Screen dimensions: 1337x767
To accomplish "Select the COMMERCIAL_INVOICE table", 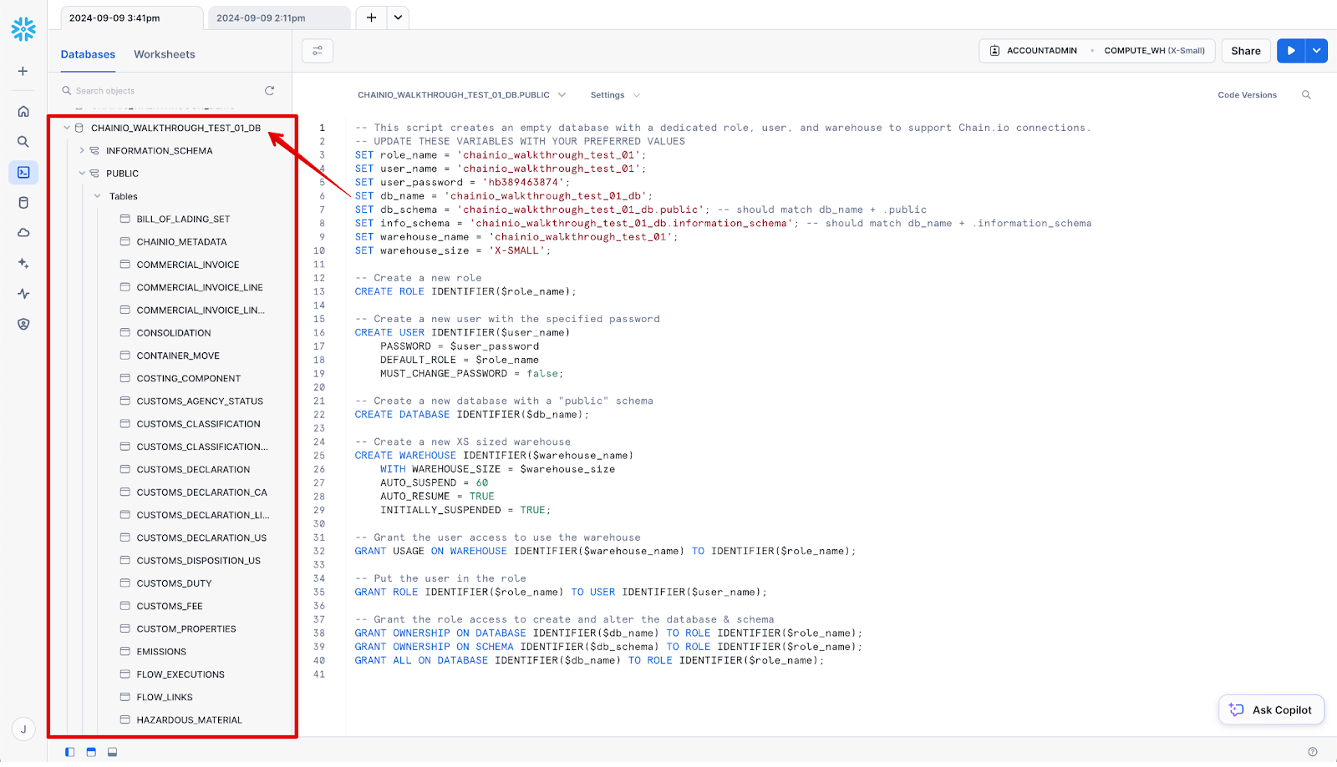I will click(188, 265).
